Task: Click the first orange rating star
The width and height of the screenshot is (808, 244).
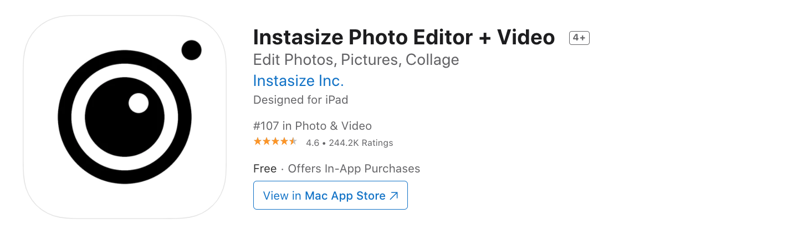Action: pos(258,142)
